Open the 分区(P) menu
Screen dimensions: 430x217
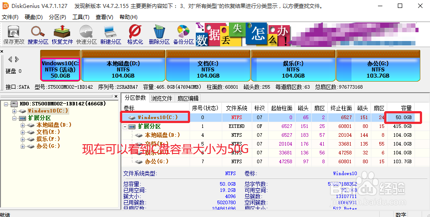pyautogui.click(x=57, y=17)
